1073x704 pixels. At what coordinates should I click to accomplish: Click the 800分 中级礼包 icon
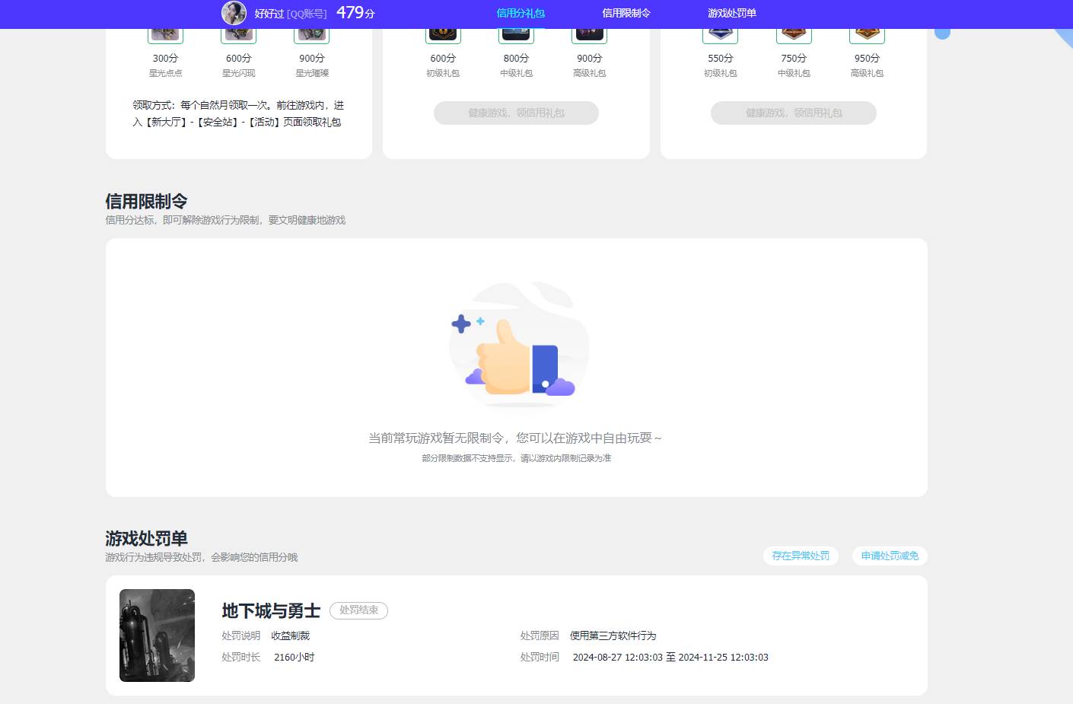(x=516, y=30)
